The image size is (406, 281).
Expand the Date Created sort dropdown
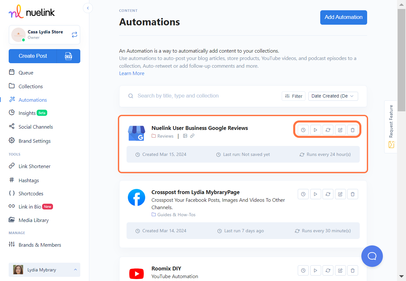(333, 96)
